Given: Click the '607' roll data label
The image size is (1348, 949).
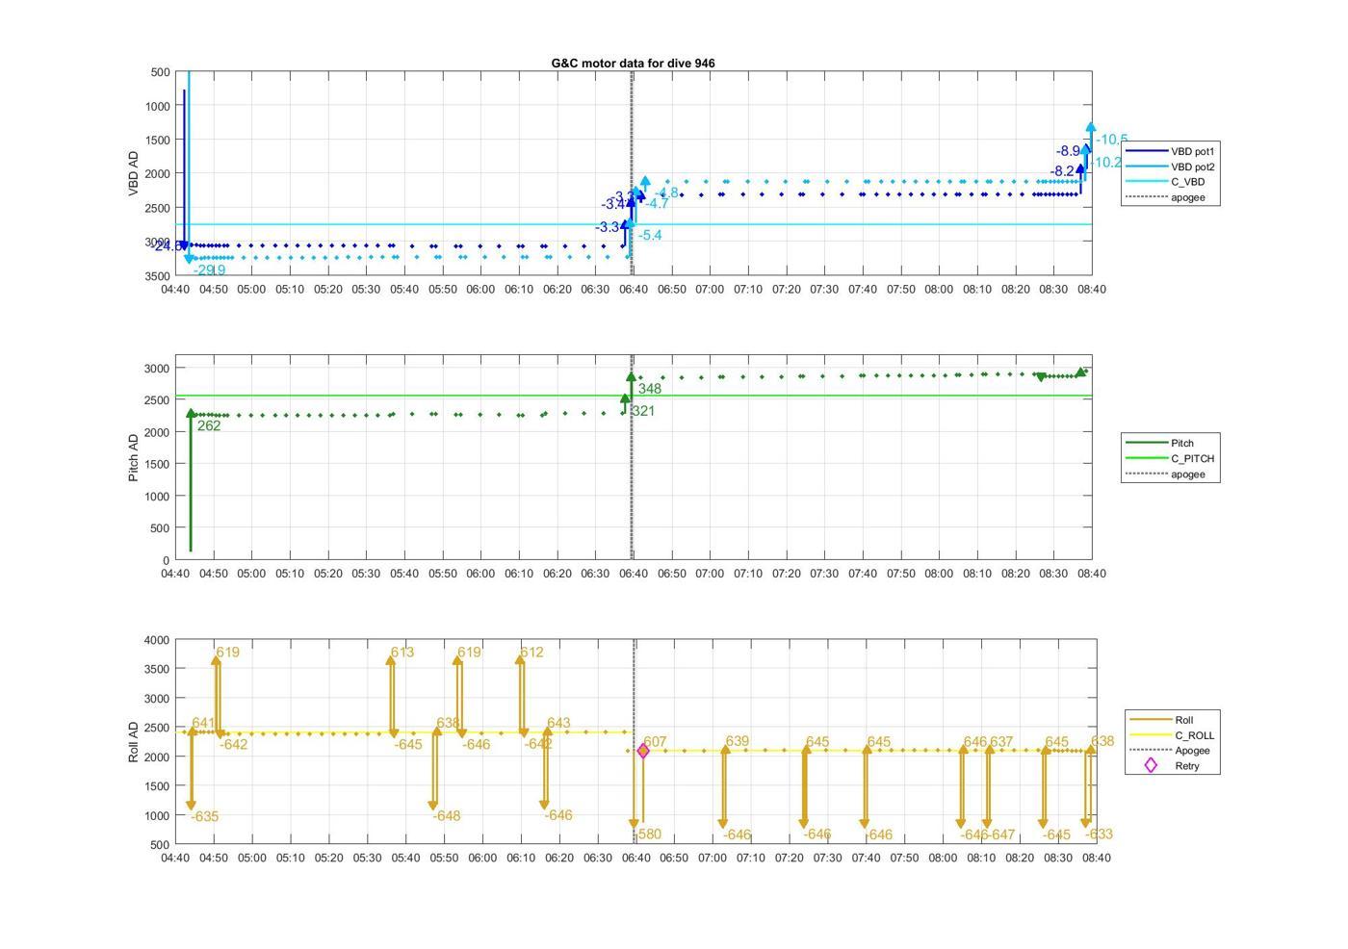Looking at the screenshot, I should [x=655, y=742].
